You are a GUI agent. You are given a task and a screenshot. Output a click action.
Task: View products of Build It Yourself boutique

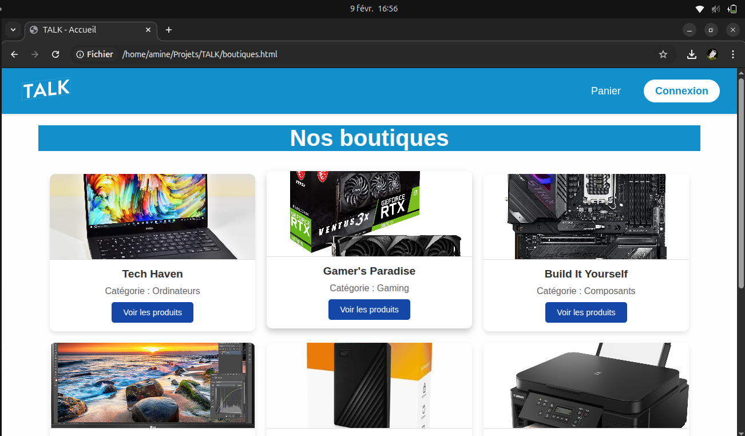click(586, 312)
